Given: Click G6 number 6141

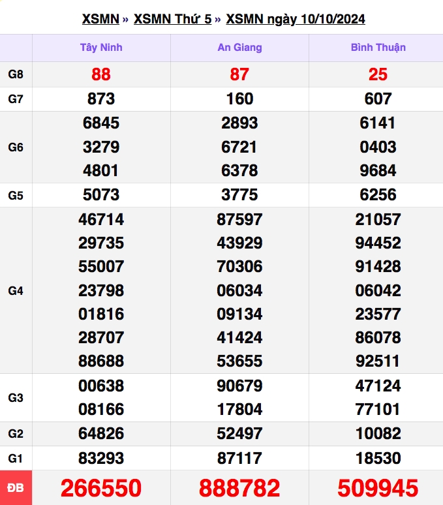Looking at the screenshot, I should 377,123.
